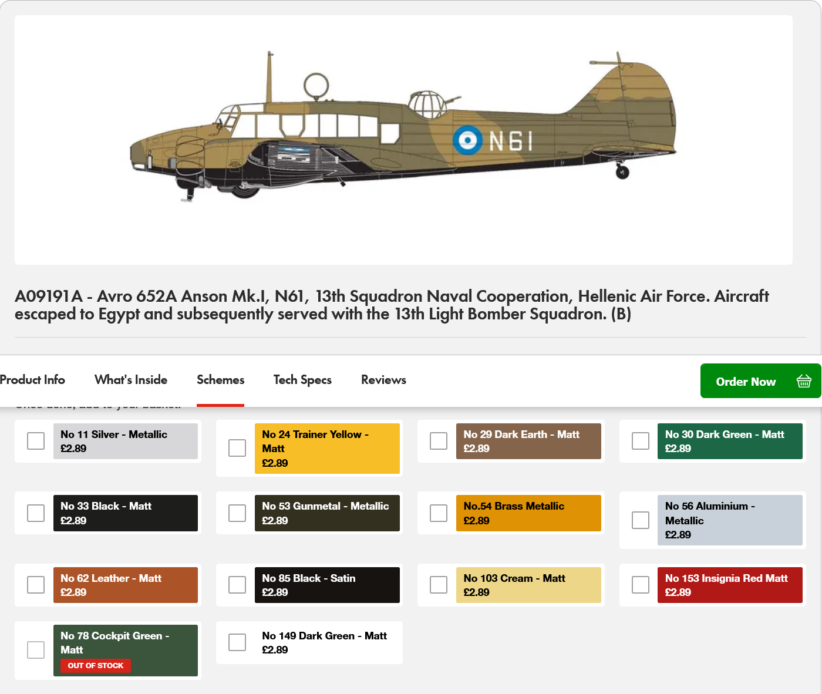
Task: Click the A09191A Avro 652A Anson scheme description
Action: point(392,305)
